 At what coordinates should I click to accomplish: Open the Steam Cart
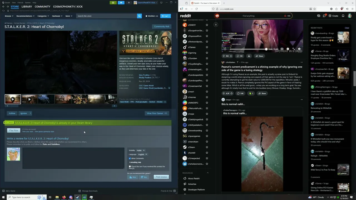pyautogui.click(x=165, y=16)
